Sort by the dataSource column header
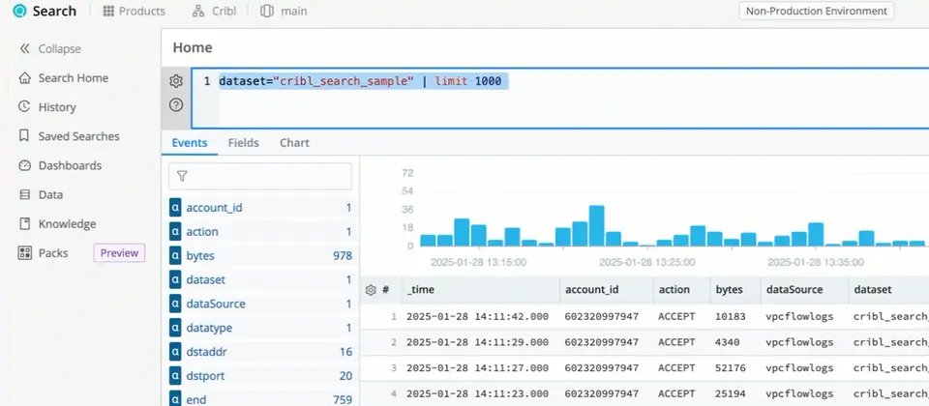The width and height of the screenshot is (929, 406). pos(804,290)
